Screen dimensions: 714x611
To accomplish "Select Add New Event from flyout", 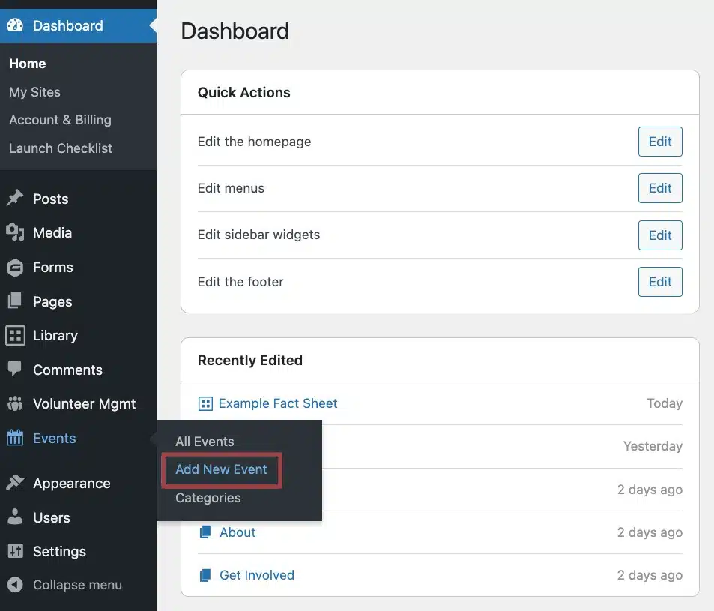I will [221, 470].
